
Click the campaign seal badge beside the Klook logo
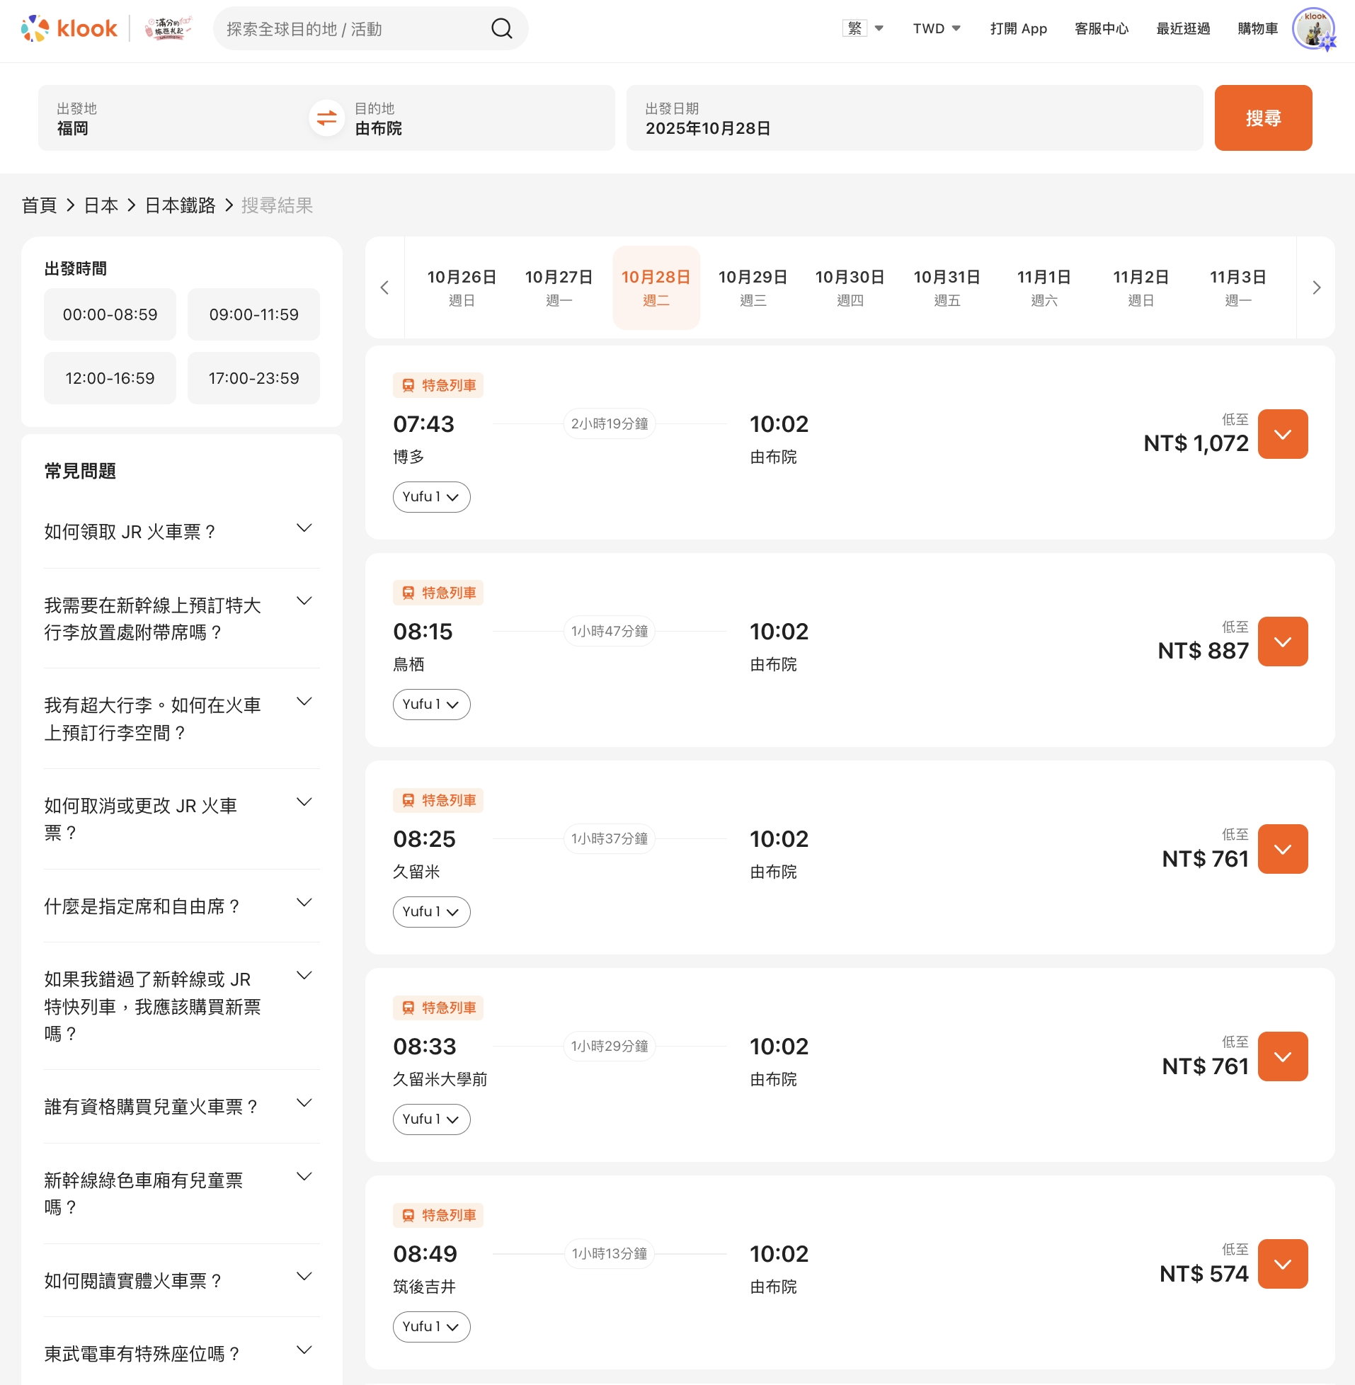coord(168,28)
